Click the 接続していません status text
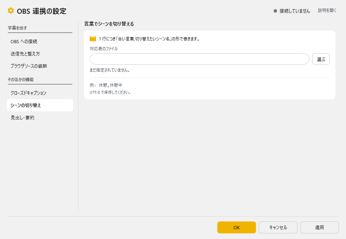 click(x=295, y=11)
